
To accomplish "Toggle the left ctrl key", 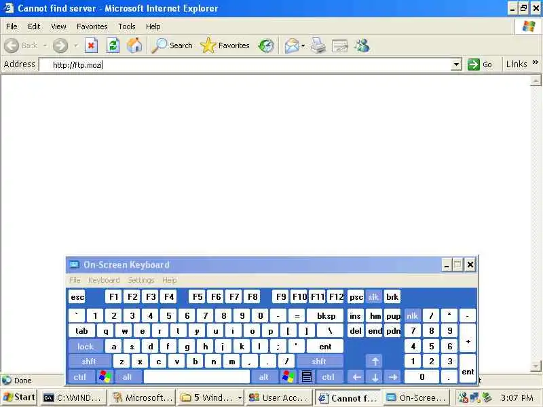I will coord(80,376).
